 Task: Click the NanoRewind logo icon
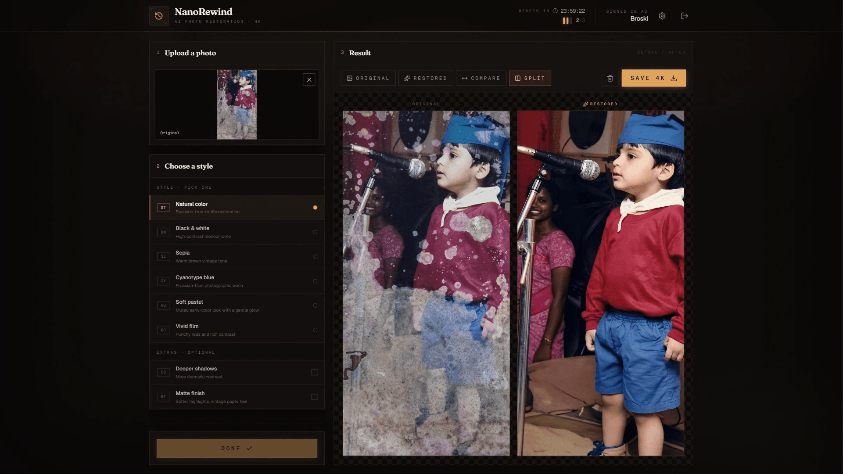(159, 16)
